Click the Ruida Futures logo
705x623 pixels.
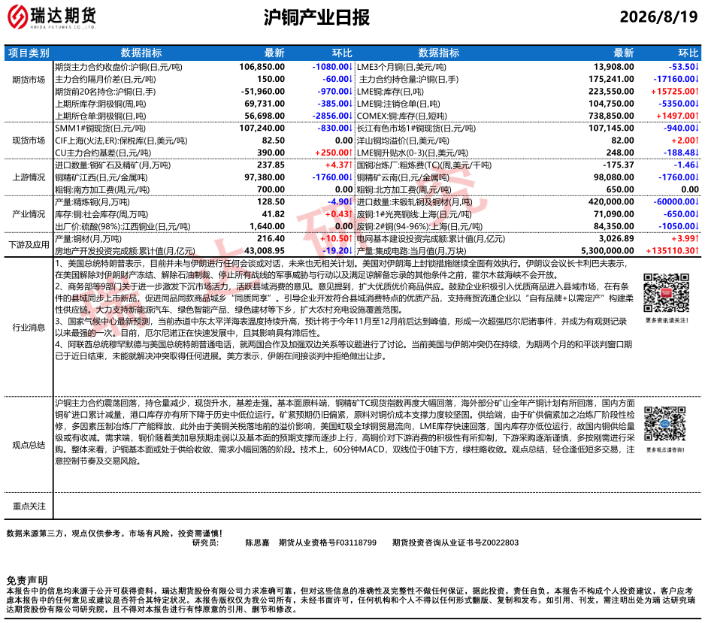click(52, 17)
